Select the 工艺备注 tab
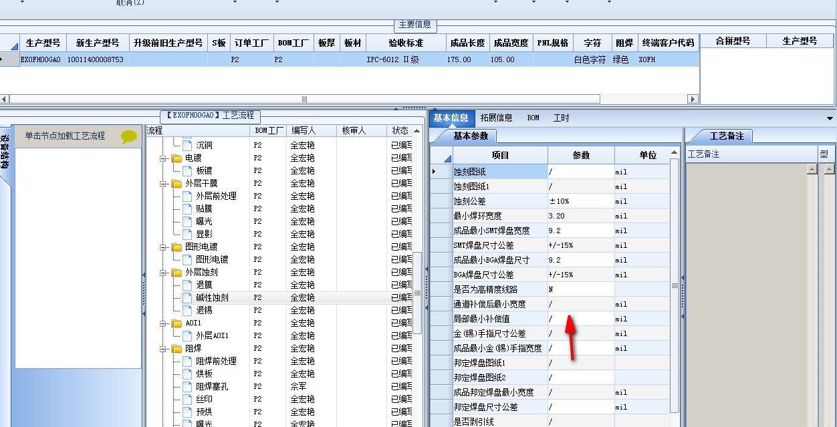837x427 pixels. 726,136
